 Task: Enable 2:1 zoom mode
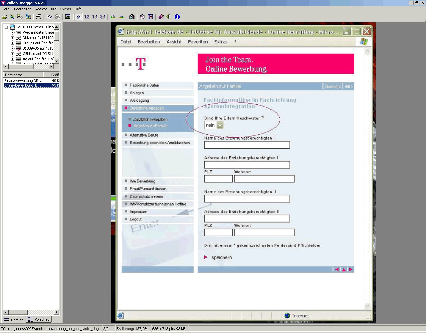click(x=103, y=17)
